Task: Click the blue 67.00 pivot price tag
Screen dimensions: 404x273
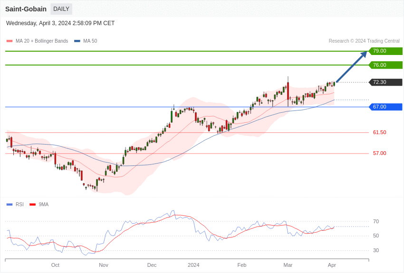Action: pyautogui.click(x=385, y=107)
